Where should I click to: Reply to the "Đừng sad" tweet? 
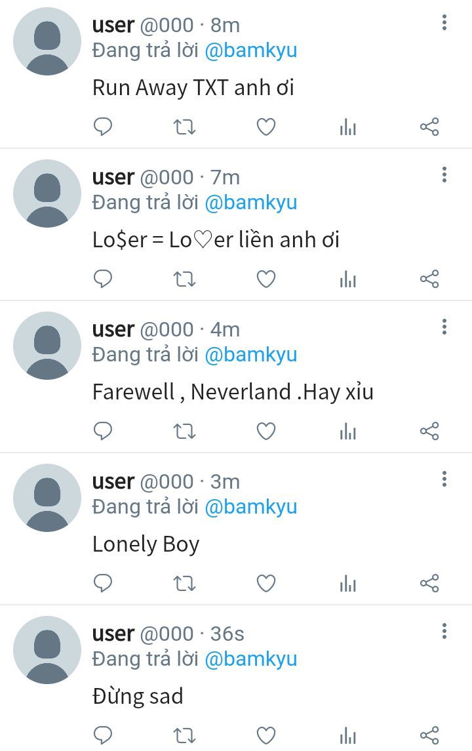click(102, 735)
